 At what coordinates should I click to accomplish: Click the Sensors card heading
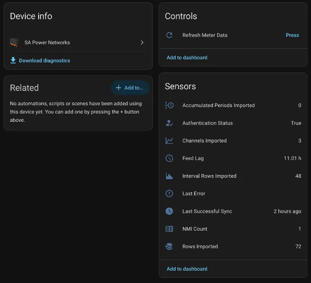180,86
